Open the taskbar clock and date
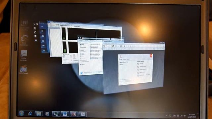 (191, 116)
